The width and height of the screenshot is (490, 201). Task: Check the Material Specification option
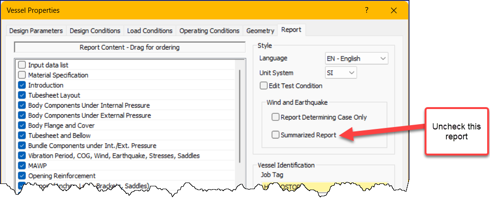tap(22, 75)
